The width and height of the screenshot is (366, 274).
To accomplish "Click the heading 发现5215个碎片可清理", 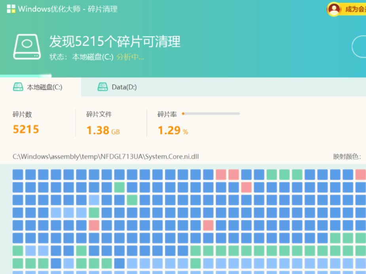I will pyautogui.click(x=115, y=41).
